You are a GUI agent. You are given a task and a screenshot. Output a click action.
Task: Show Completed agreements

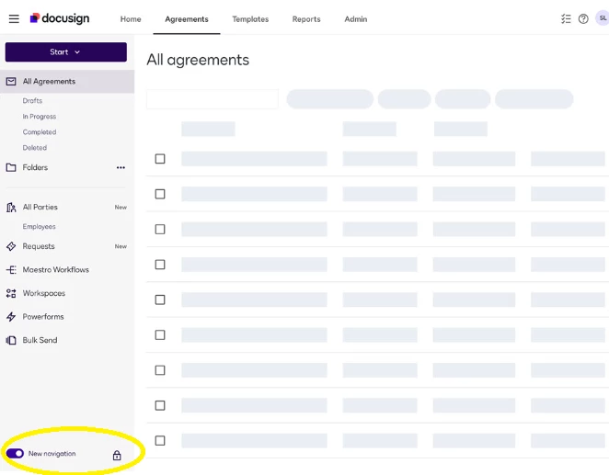pos(40,132)
